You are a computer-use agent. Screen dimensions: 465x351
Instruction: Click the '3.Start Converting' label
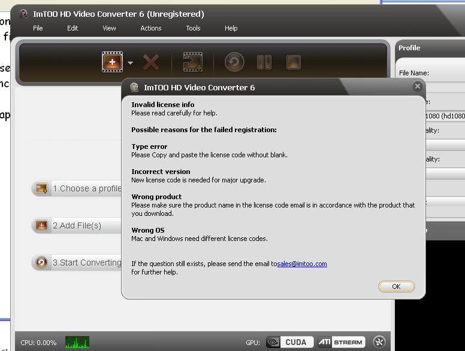[x=87, y=263]
